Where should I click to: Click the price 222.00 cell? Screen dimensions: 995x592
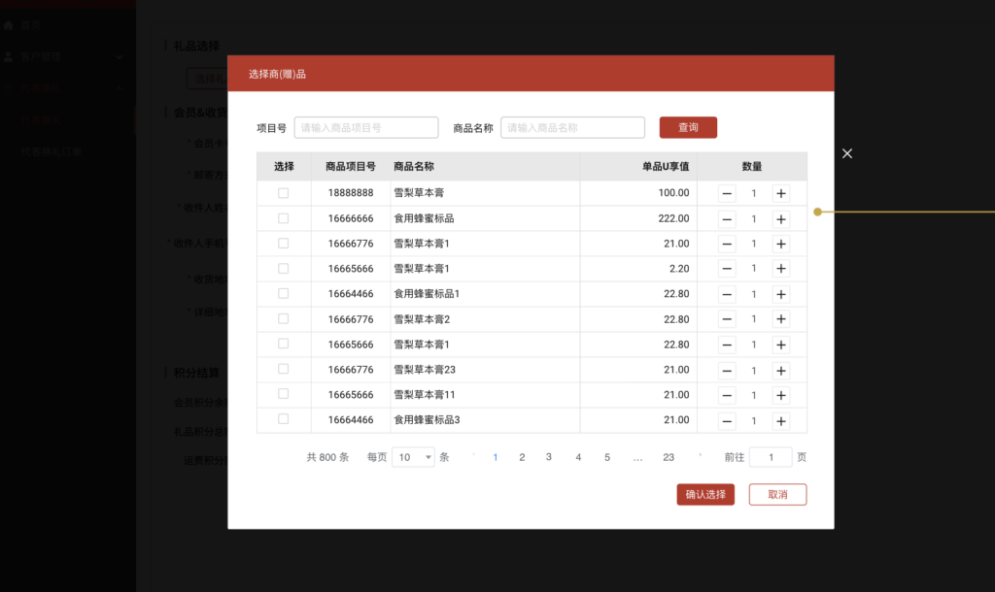(x=673, y=218)
